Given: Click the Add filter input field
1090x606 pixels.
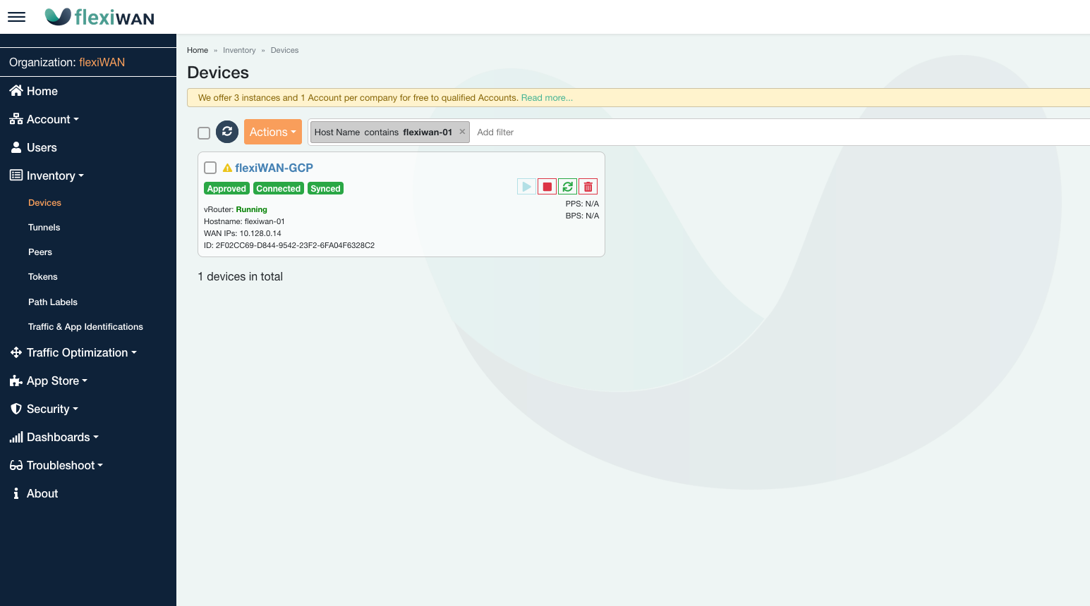Looking at the screenshot, I should (x=635, y=132).
